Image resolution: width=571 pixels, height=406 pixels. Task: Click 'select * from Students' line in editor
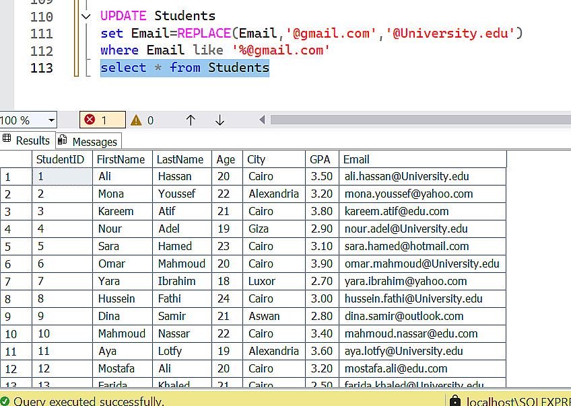tap(184, 68)
